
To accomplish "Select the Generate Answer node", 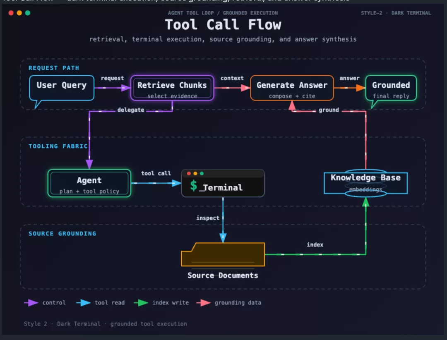I will coord(292,88).
